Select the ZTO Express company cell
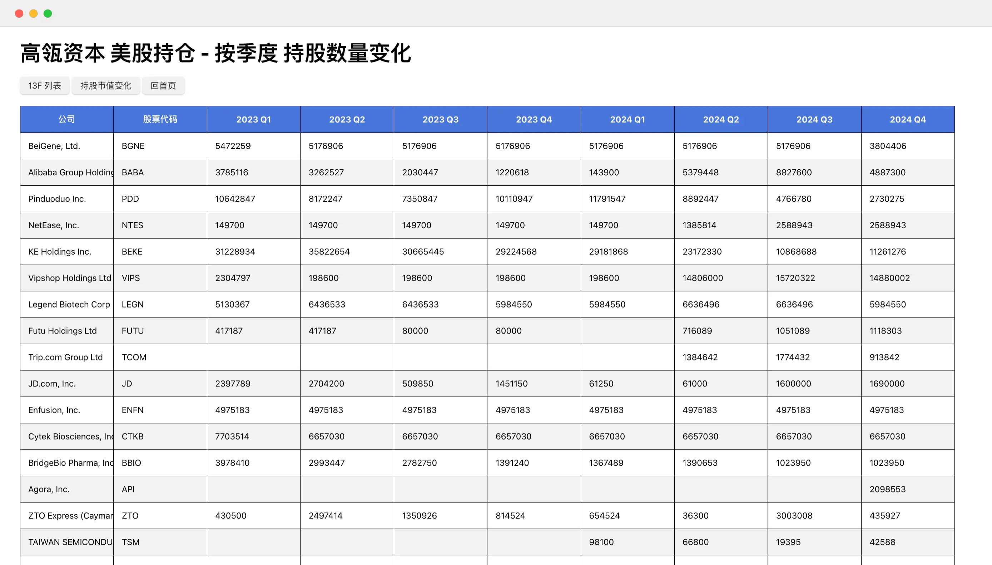The width and height of the screenshot is (992, 565). [67, 515]
